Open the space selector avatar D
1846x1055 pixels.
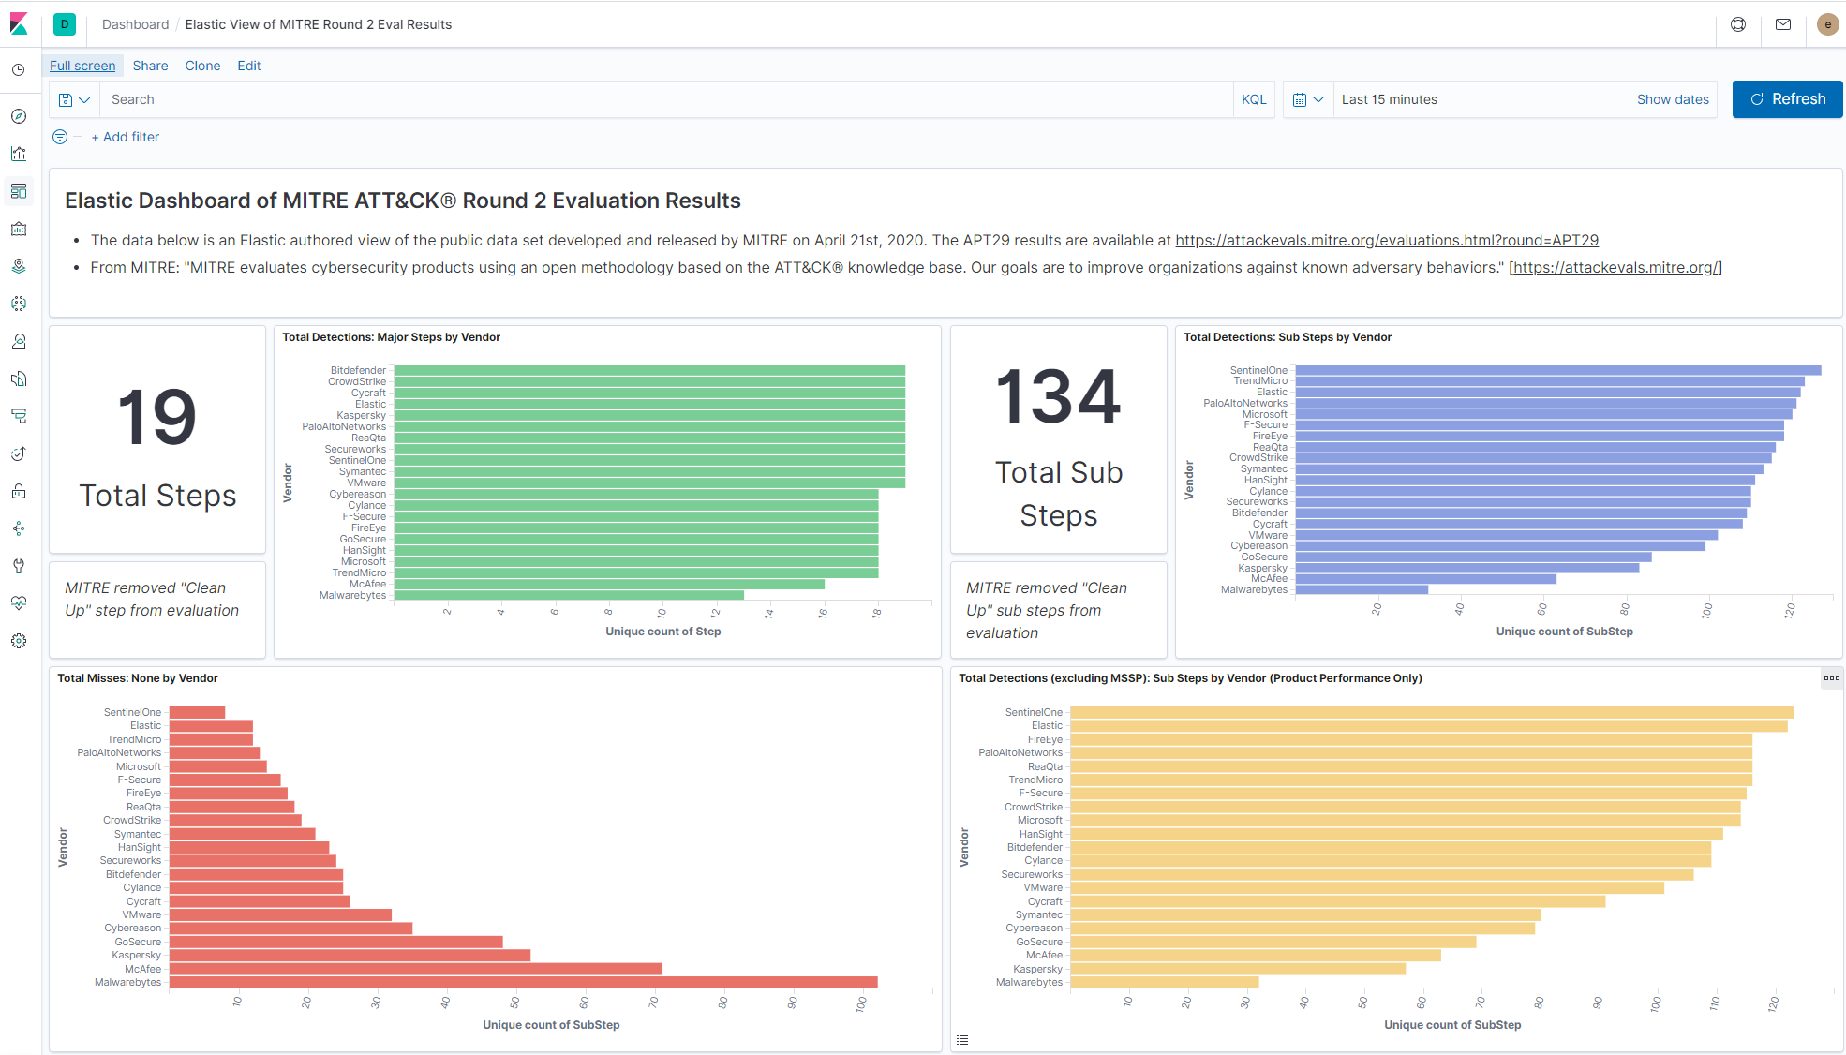65,24
